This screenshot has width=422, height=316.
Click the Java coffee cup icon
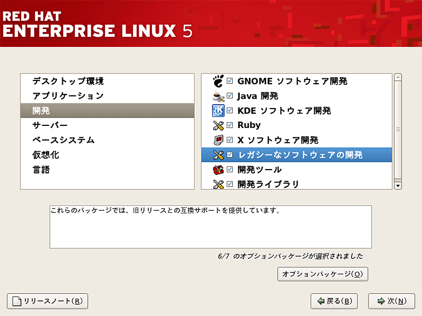coord(218,96)
